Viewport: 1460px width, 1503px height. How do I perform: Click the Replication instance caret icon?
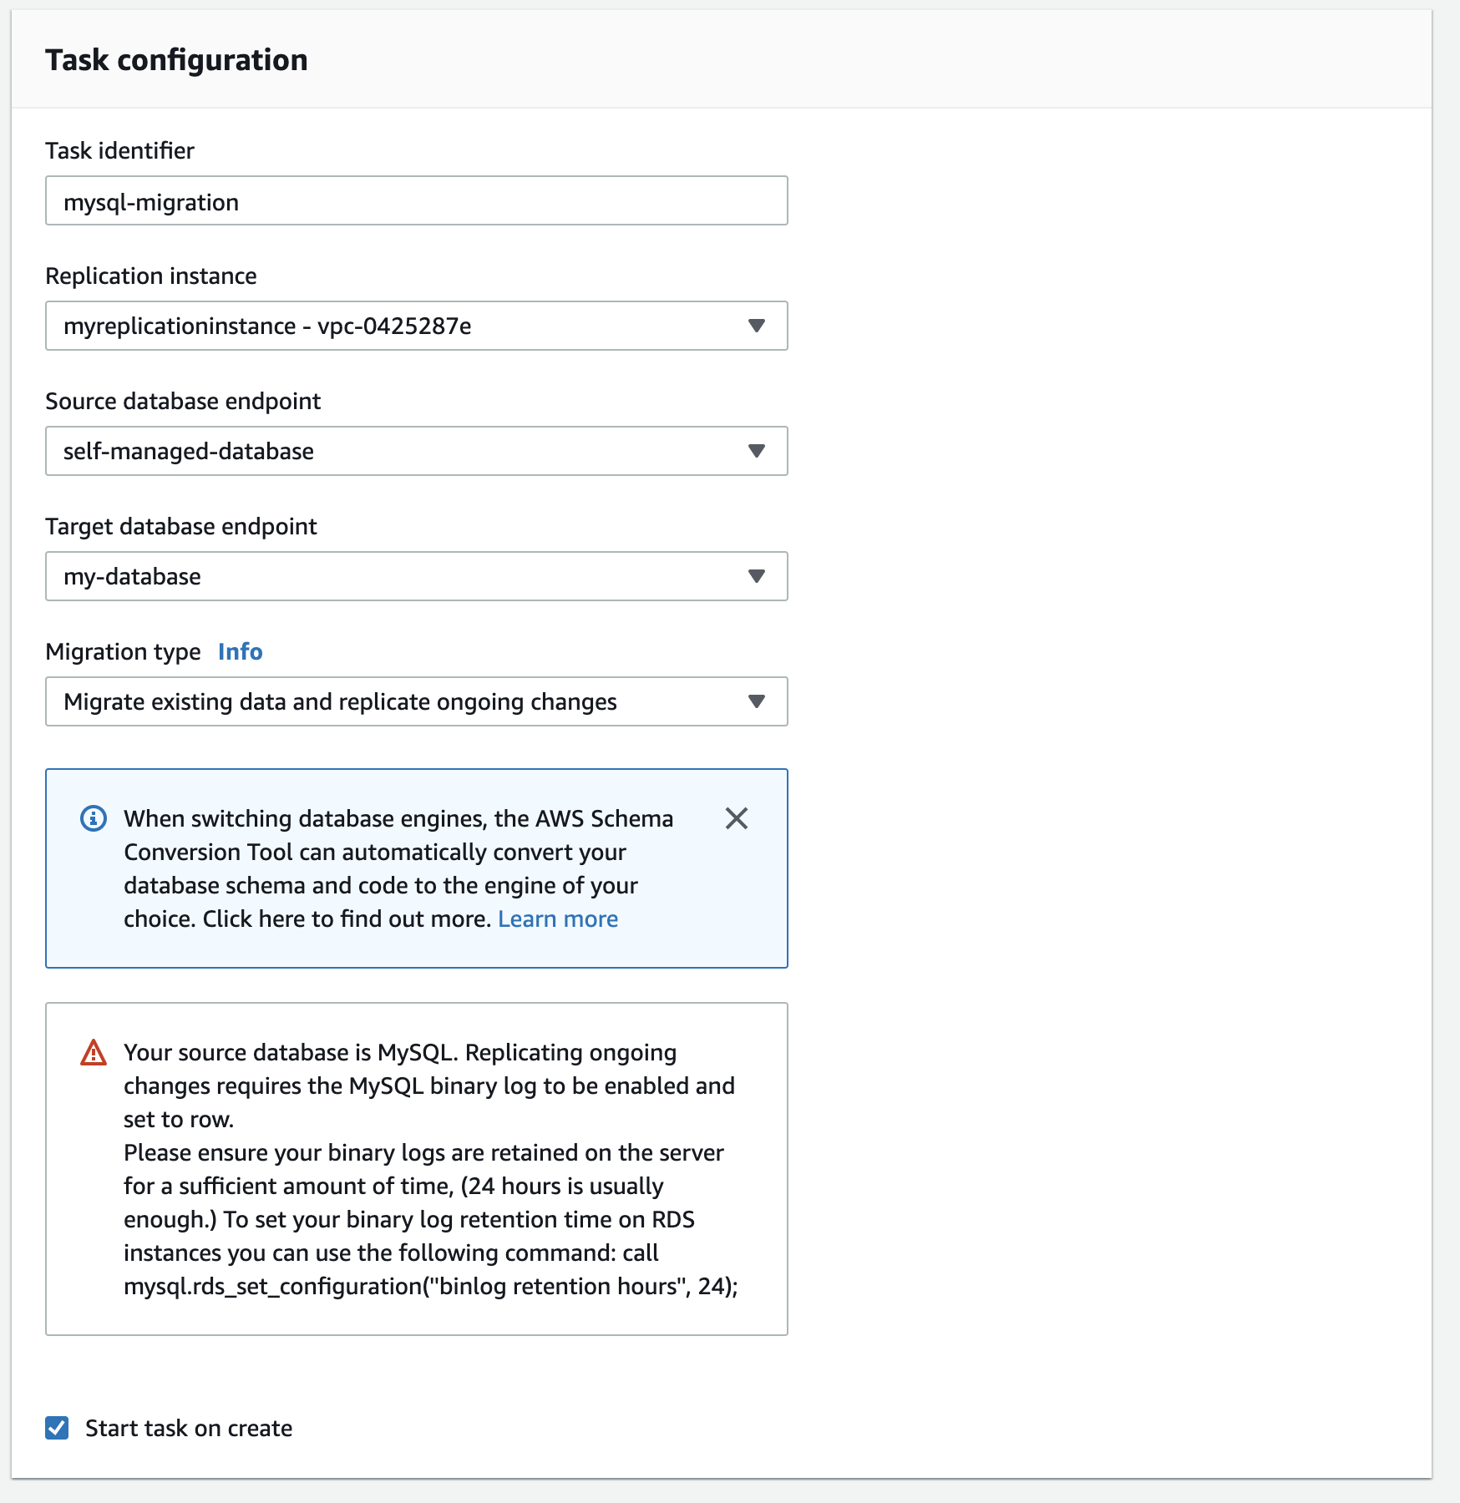coord(757,326)
